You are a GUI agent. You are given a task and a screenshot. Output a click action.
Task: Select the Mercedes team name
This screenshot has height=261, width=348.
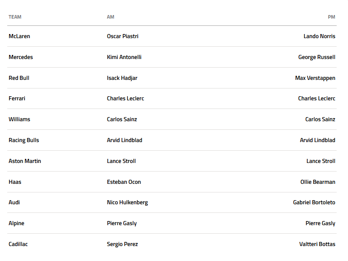pyautogui.click(x=21, y=57)
